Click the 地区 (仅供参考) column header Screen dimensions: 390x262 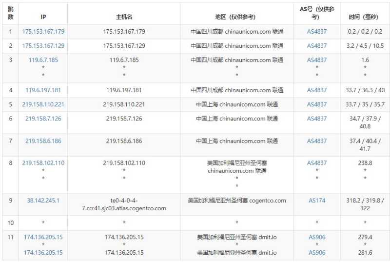235,17
